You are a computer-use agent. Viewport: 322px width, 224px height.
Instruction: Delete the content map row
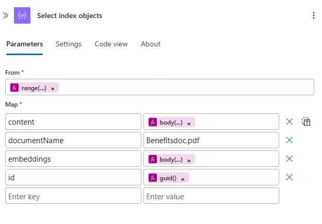[x=289, y=122]
